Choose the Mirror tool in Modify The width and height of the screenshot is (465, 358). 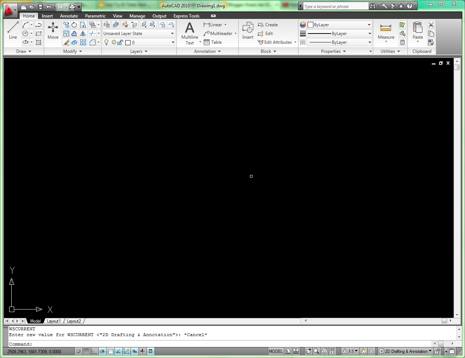coord(83,34)
